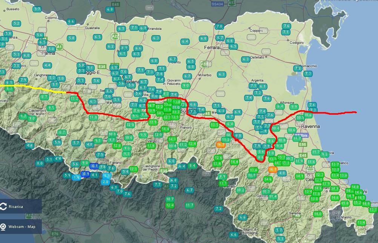Select the 15.8 green station marker
Viewport: 378px width, 243px height.
(345, 203)
